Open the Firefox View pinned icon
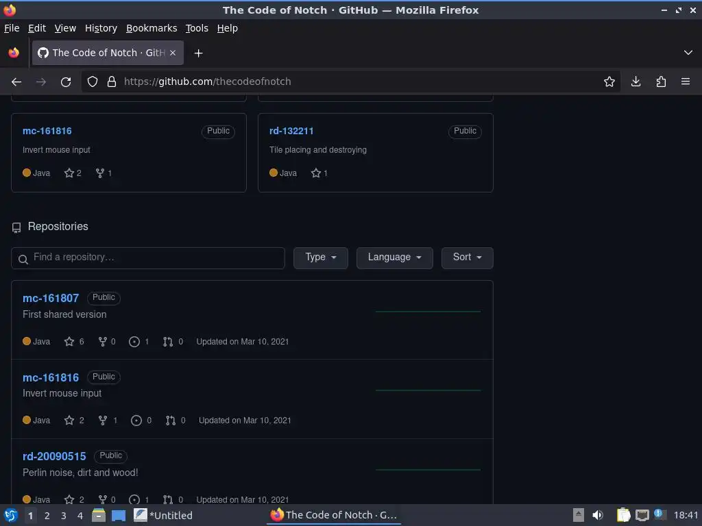This screenshot has width=702, height=526. click(x=14, y=53)
